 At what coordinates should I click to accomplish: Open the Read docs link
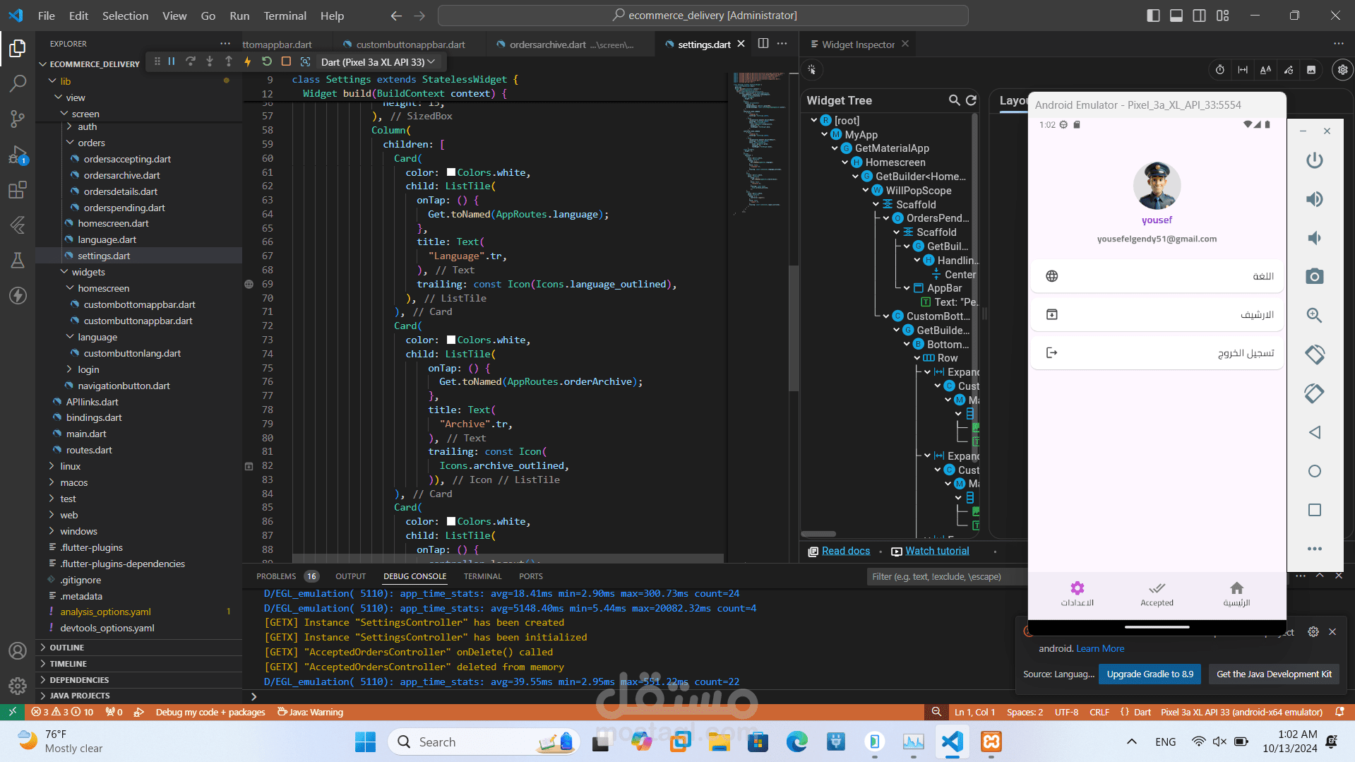tap(845, 551)
